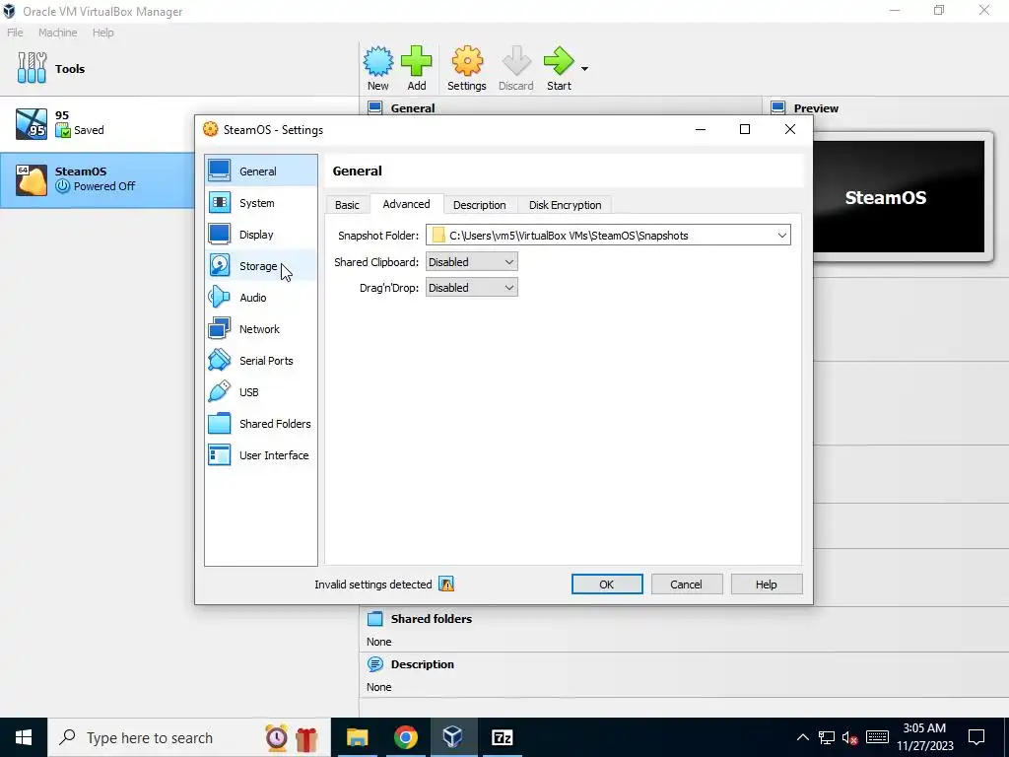Switch to the Description tab
1009x757 pixels.
480,205
